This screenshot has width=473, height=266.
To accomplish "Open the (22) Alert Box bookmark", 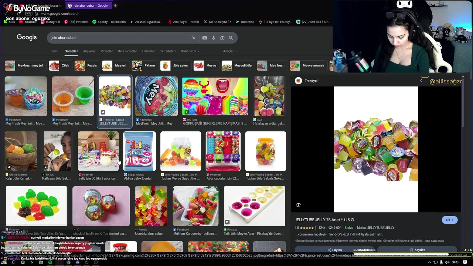I will point(313,22).
